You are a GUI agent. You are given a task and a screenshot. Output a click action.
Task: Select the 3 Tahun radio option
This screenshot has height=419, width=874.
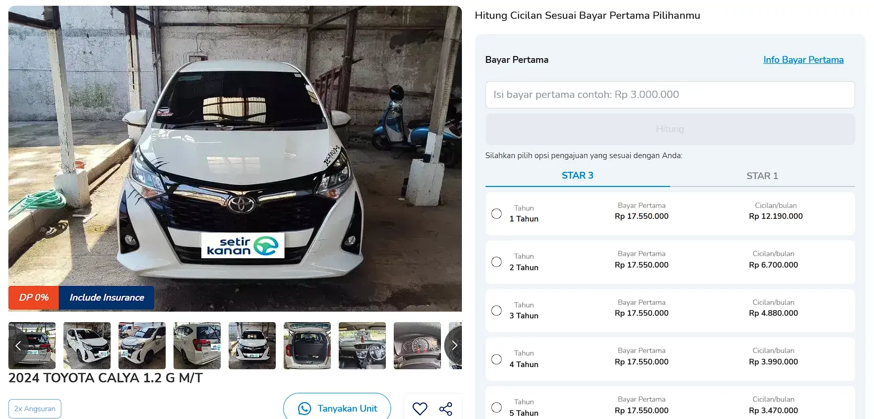pos(497,311)
